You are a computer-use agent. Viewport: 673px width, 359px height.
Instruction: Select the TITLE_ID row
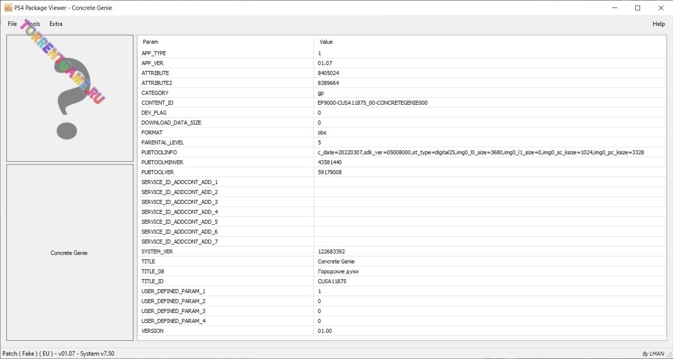(152, 281)
